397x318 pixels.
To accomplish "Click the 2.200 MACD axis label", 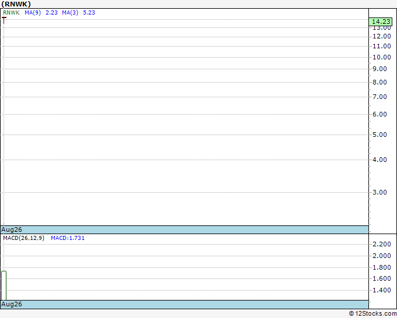I will 382,244.
